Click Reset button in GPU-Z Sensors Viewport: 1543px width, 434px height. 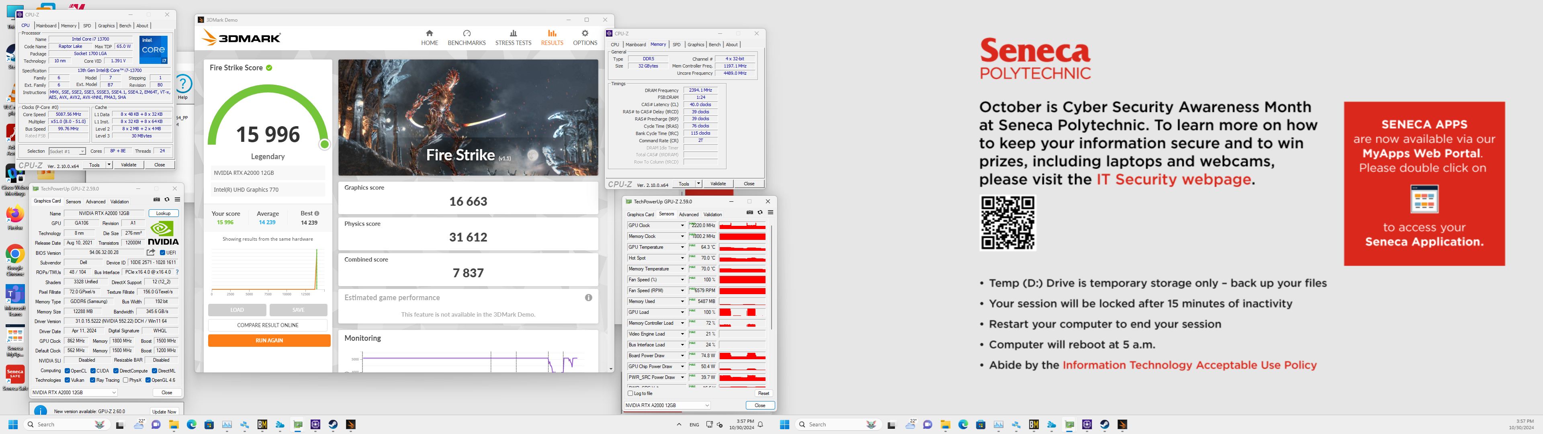[x=763, y=393]
